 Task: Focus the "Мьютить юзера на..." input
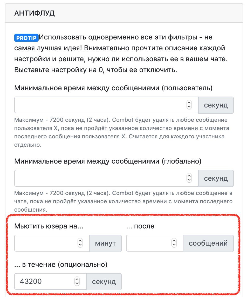(x=45, y=243)
